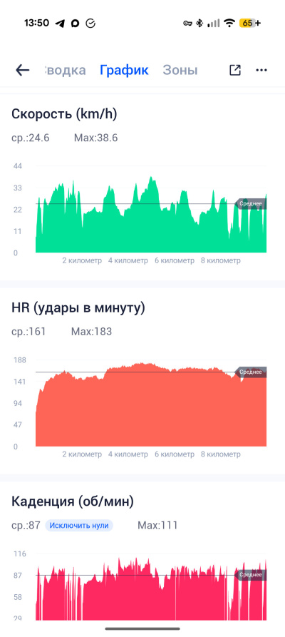Switch to the Сводка tab
The image size is (285, 637).
[x=64, y=71]
